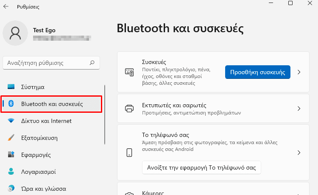Click the Προσθήκη συσκευής button
Screen dimensions: 318x195
257,72
